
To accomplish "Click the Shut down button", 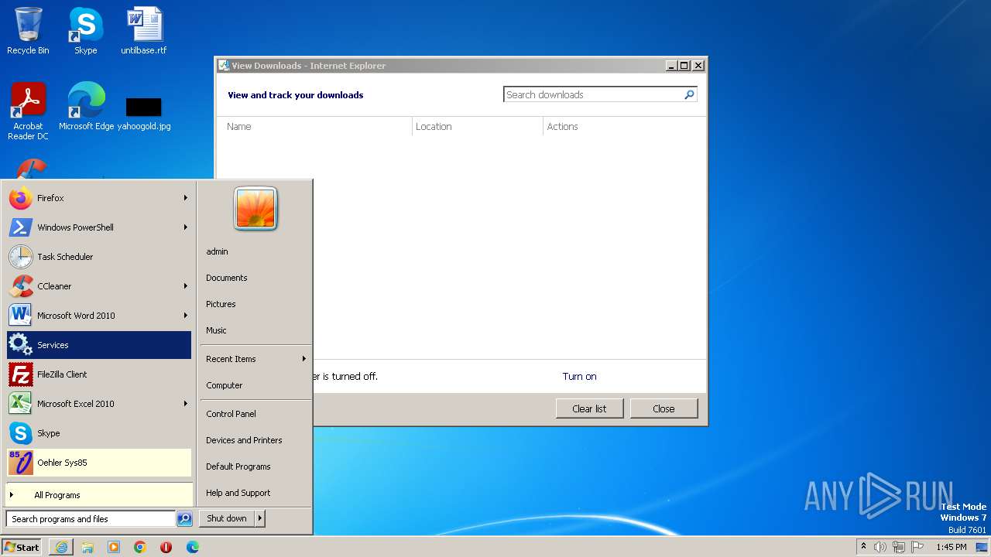I will (x=227, y=518).
